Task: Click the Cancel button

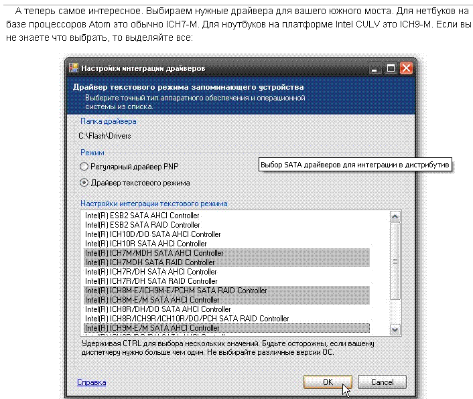Action: [382, 382]
